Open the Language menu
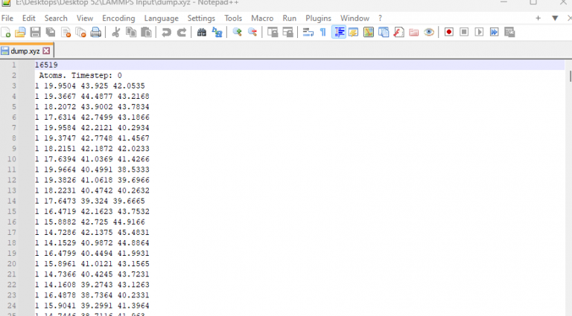The width and height of the screenshot is (572, 316). click(161, 18)
